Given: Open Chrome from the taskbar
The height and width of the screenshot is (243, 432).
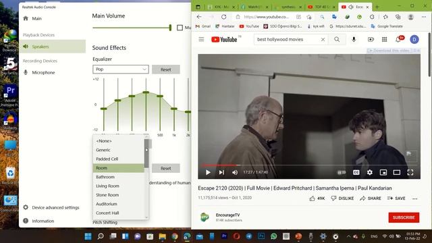Looking at the screenshot, I should (x=174, y=236).
